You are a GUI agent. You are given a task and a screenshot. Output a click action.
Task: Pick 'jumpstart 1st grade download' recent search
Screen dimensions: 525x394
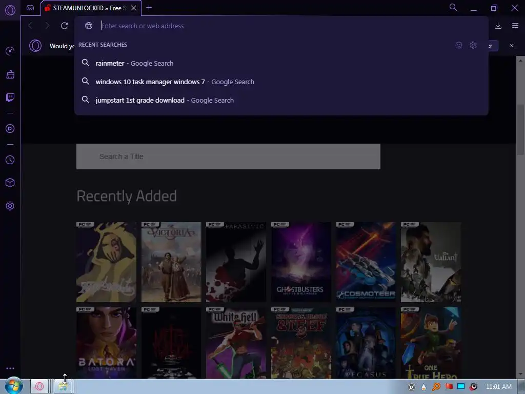coord(281,100)
